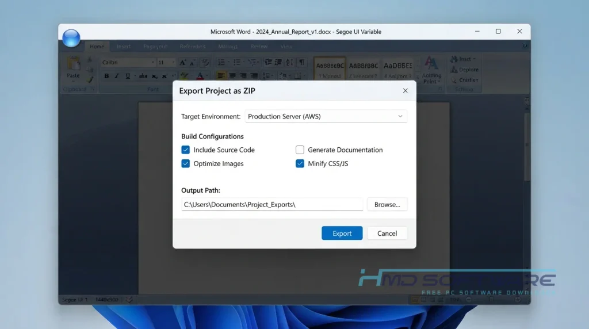The image size is (589, 329).
Task: Enable Generate Documentation checkbox
Action: click(x=300, y=150)
